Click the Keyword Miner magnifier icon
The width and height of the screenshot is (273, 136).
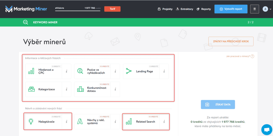click(x=26, y=22)
